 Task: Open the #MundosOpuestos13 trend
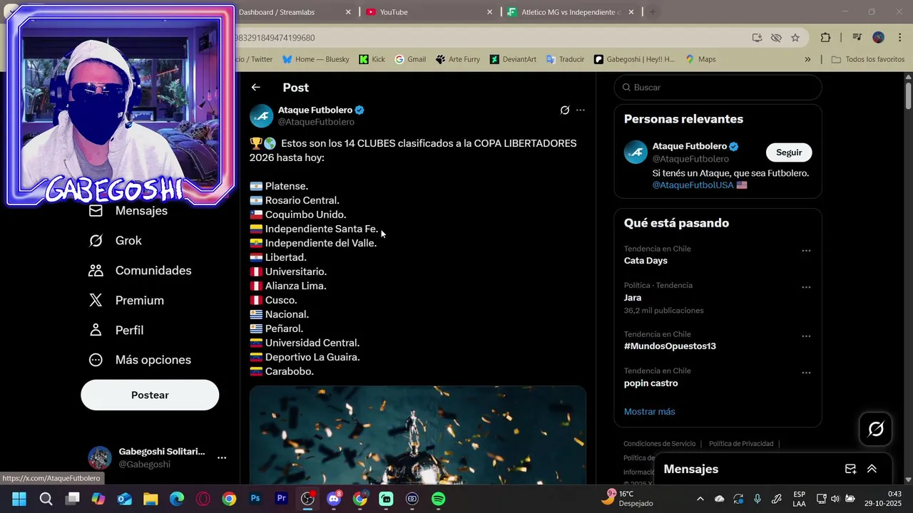tap(670, 346)
